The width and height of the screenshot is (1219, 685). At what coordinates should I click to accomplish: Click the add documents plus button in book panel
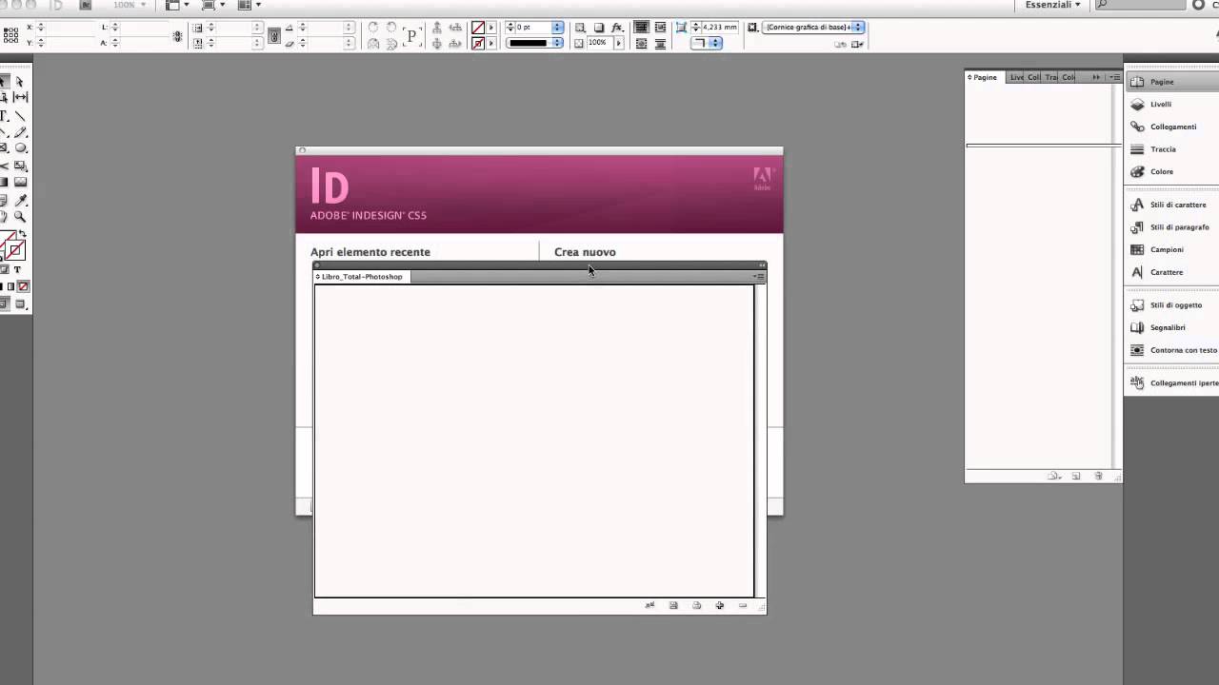(x=720, y=605)
